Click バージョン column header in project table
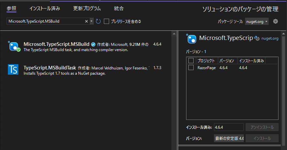The width and height of the screenshot is (287, 150). point(227,61)
